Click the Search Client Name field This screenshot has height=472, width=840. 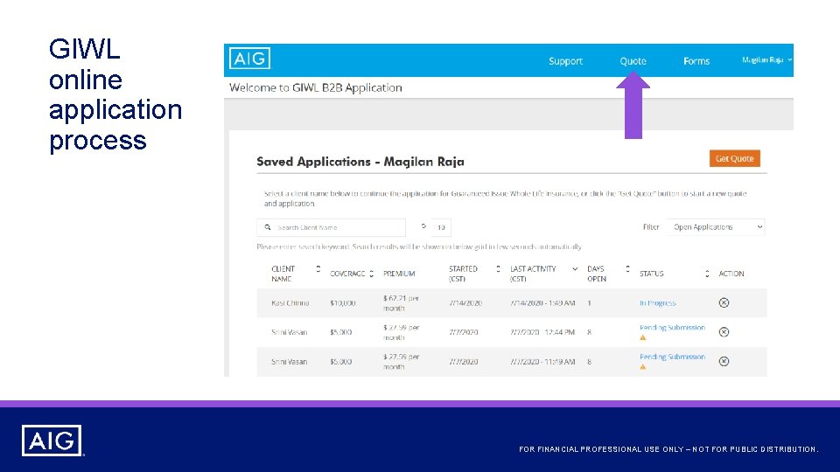(331, 227)
